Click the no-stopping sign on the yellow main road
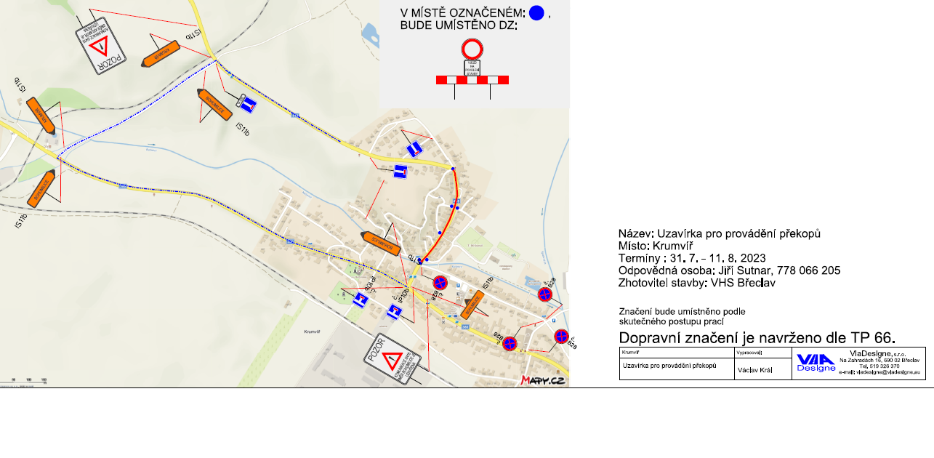Image resolution: width=934 pixels, height=458 pixels. (x=510, y=343)
